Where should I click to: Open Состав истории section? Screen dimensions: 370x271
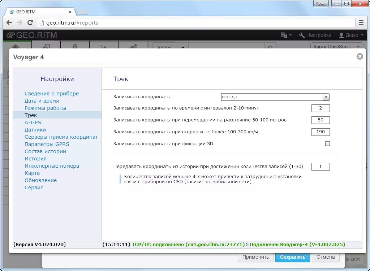click(45, 151)
